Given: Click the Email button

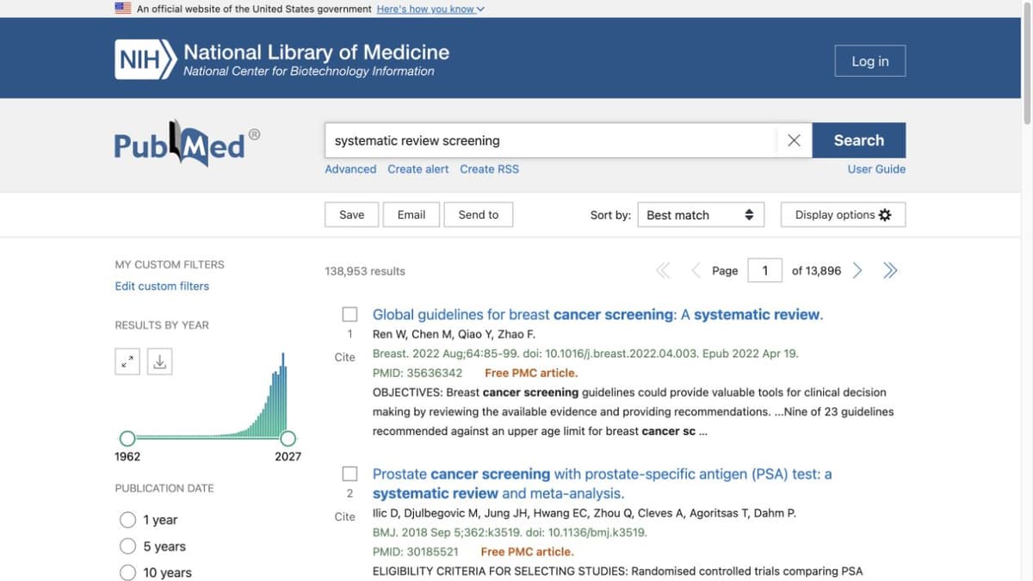Looking at the screenshot, I should (411, 214).
